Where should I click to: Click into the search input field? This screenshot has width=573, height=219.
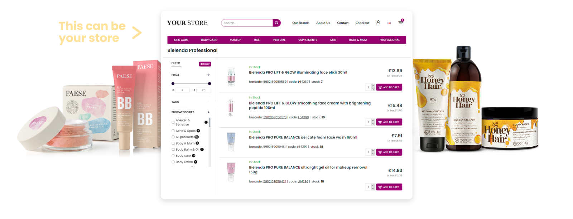coord(247,23)
